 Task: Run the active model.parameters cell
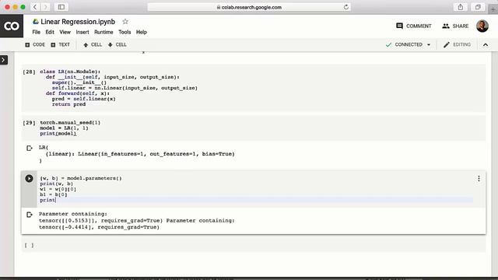pyautogui.click(x=29, y=178)
